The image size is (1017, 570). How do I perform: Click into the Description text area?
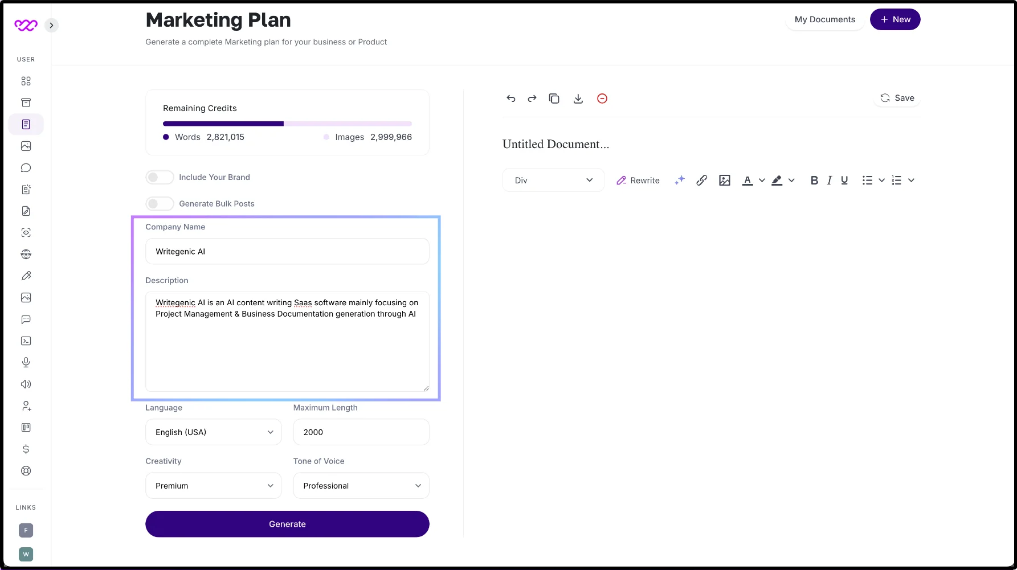(287, 342)
